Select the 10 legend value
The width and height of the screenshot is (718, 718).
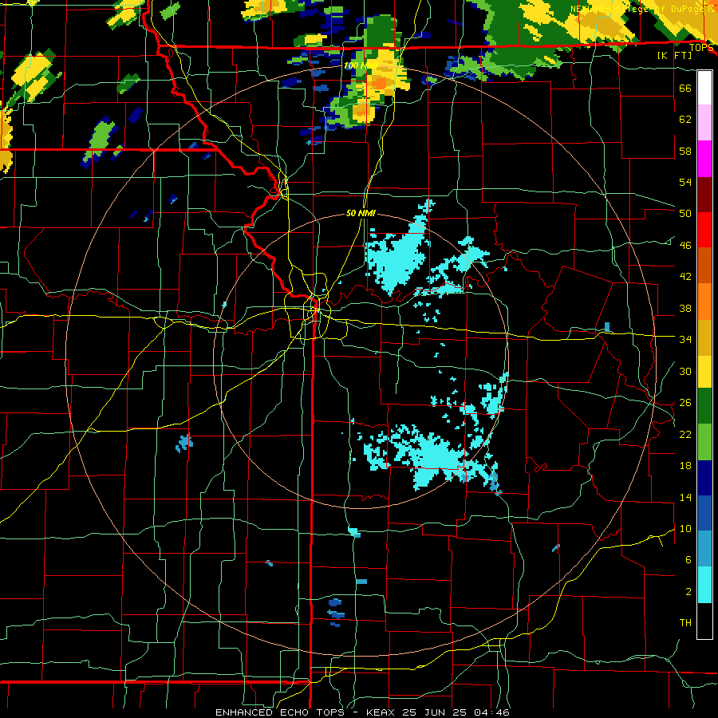(685, 529)
